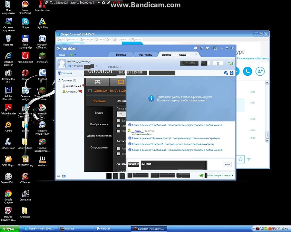This screenshot has width=291, height=232.
Task: Click the Skype chat scrollbar up arrow
Action: coord(267,82)
